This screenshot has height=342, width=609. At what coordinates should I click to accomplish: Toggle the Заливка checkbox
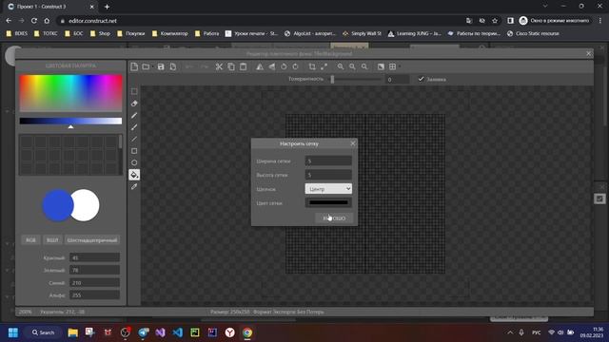[x=421, y=79]
